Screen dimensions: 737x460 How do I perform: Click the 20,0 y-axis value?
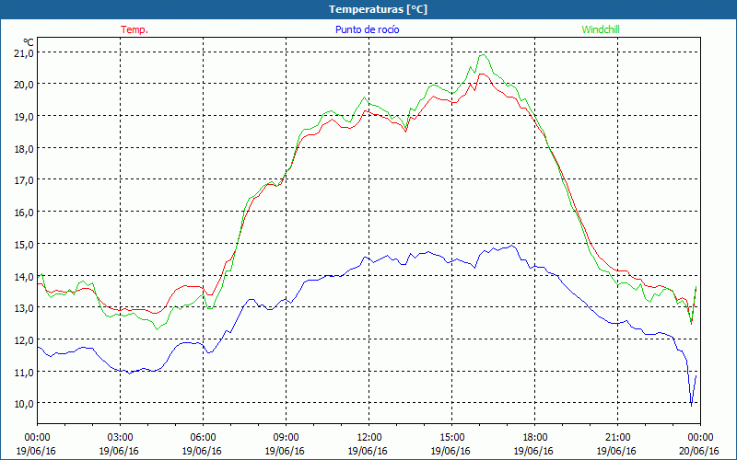pos(24,85)
